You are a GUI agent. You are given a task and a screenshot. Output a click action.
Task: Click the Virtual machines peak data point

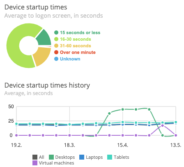click(163, 125)
